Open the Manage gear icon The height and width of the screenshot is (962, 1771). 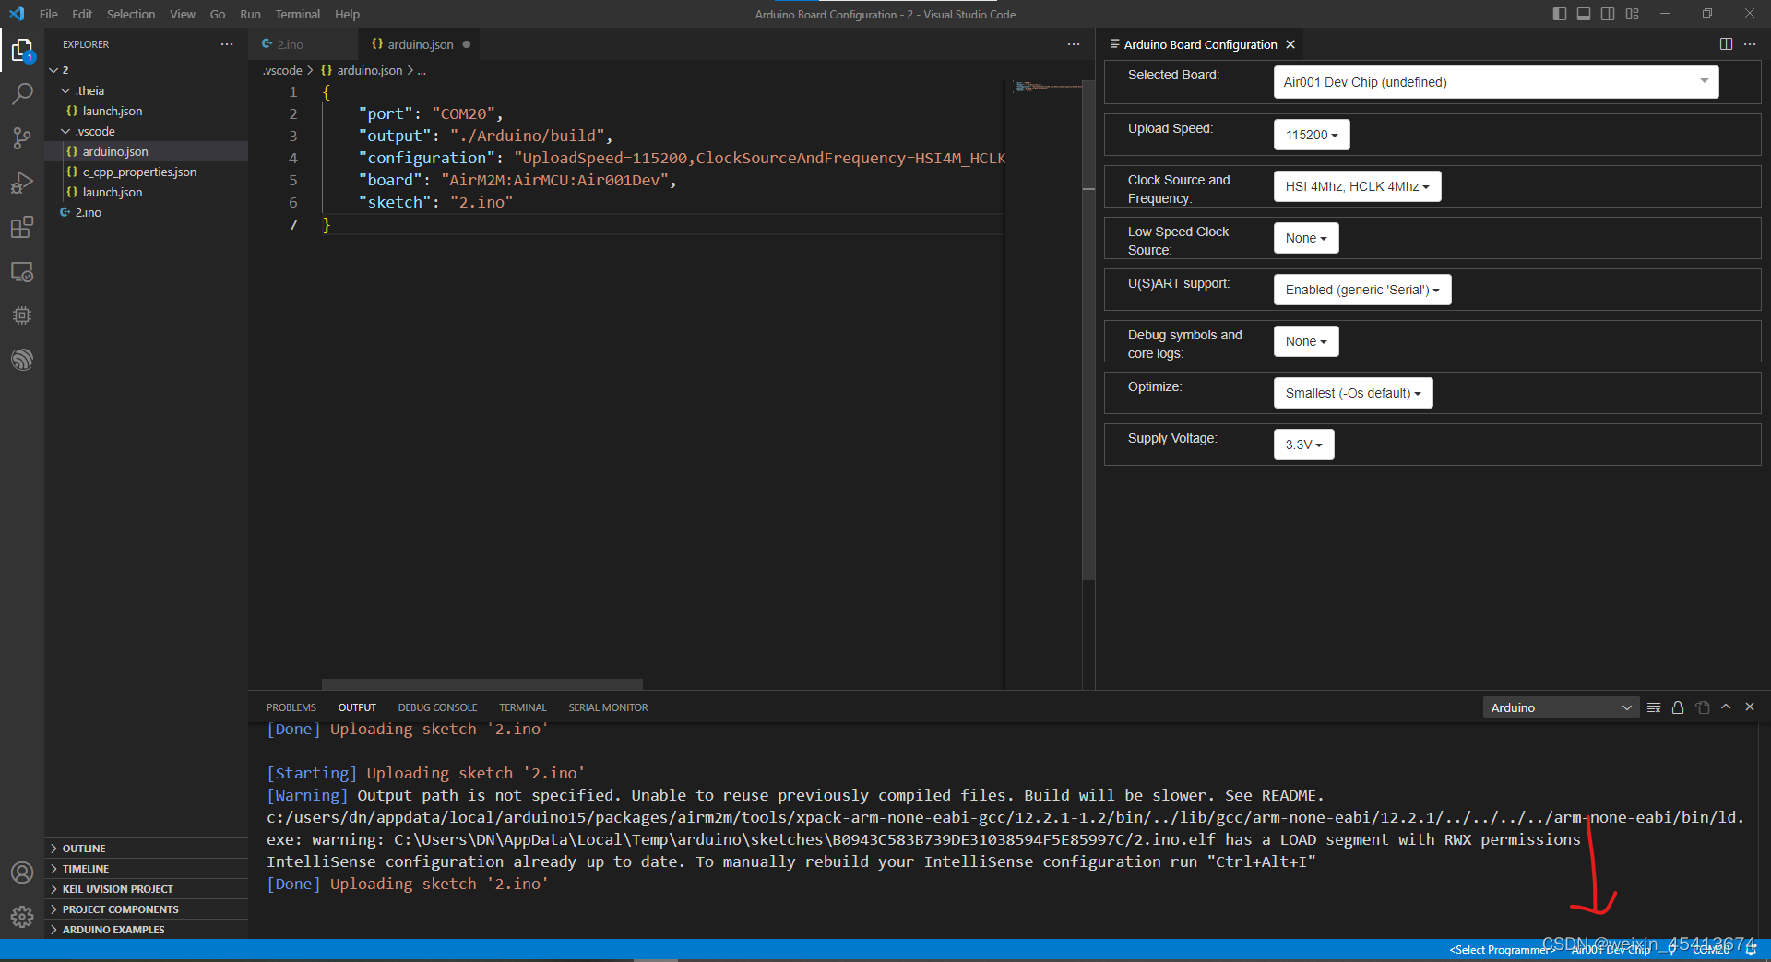22,917
